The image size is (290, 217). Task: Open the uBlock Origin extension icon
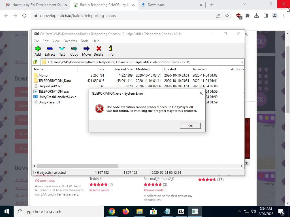click(x=239, y=16)
